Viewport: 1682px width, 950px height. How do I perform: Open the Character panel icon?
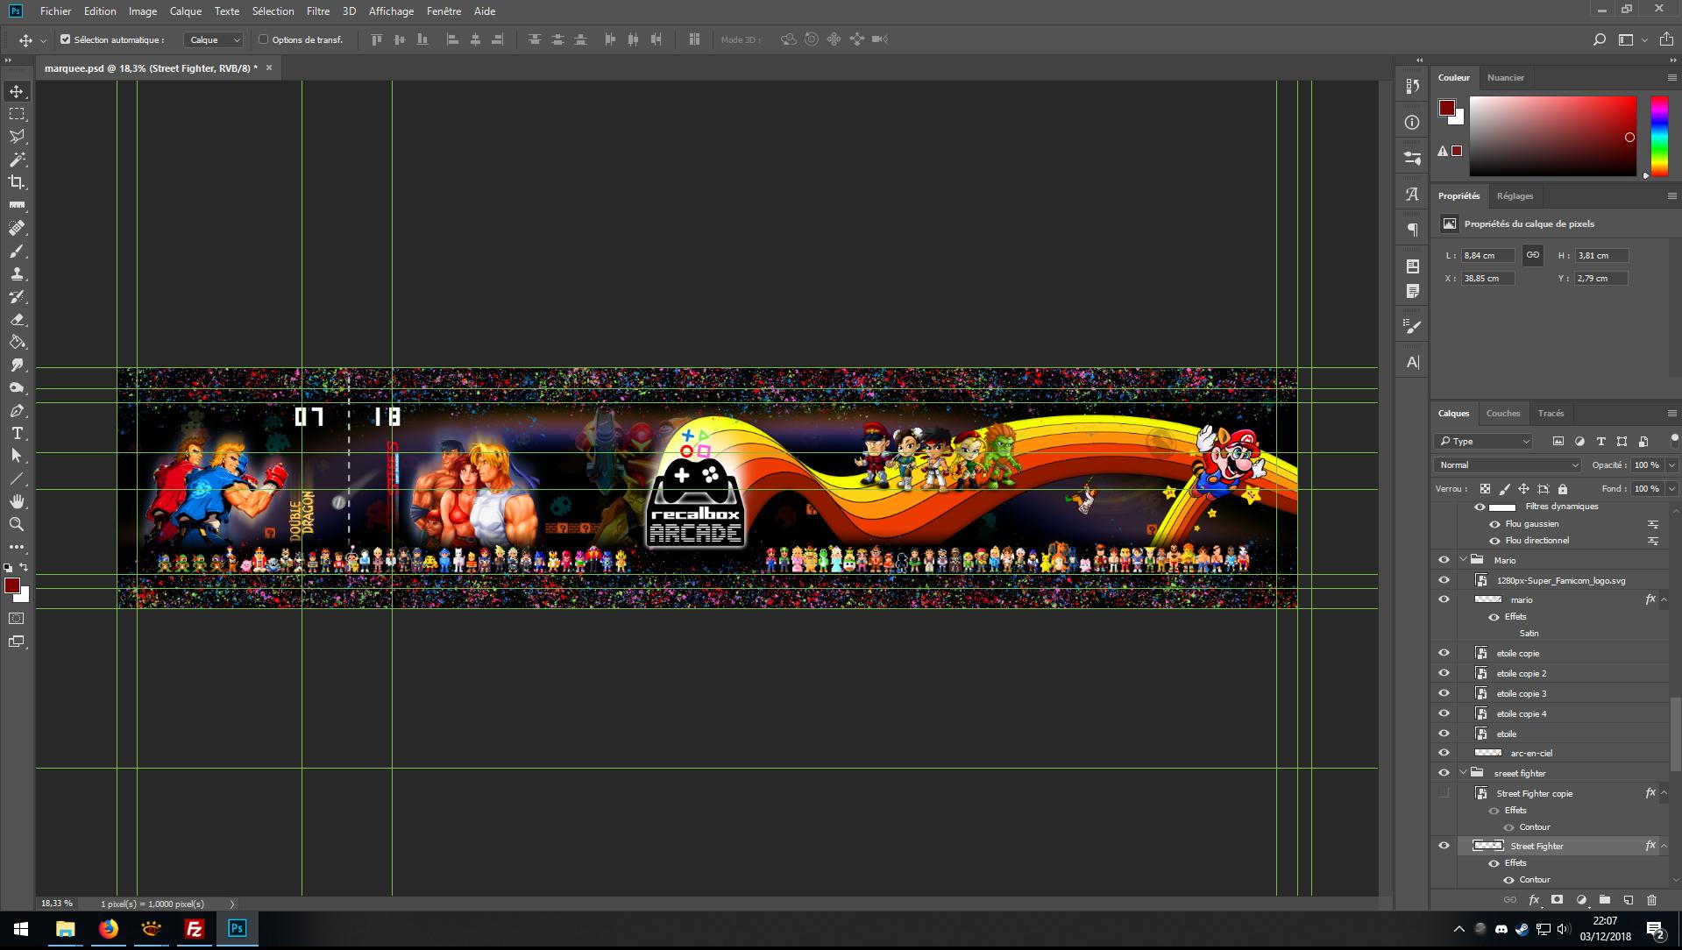[1412, 195]
